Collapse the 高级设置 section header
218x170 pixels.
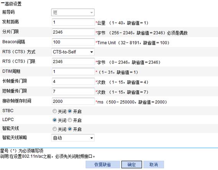coord(11,4)
